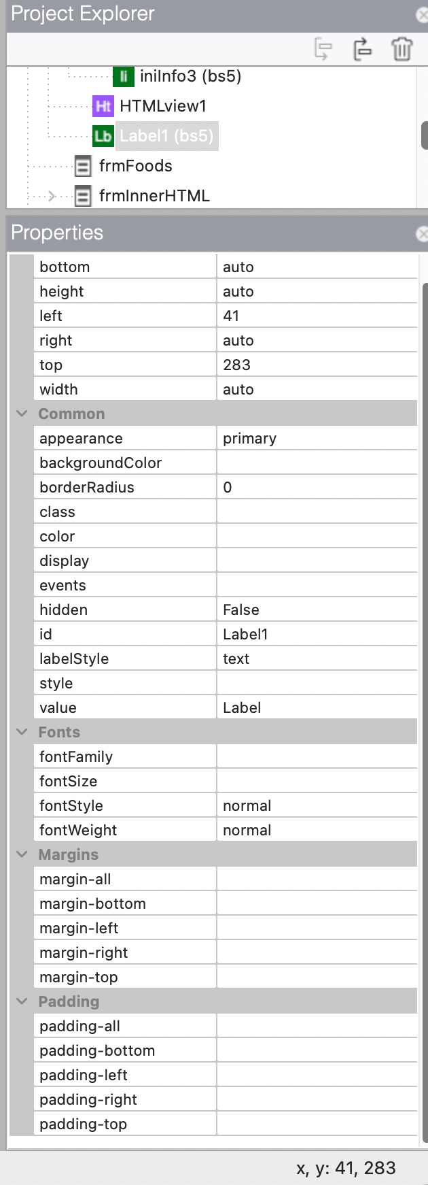Click the trash delete icon in Project Explorer

[402, 49]
